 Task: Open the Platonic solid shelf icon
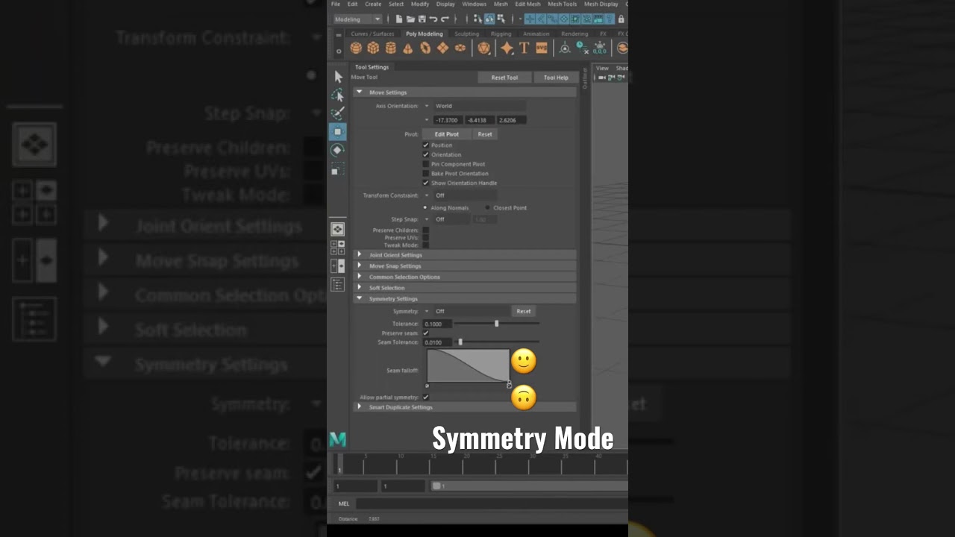coord(484,48)
